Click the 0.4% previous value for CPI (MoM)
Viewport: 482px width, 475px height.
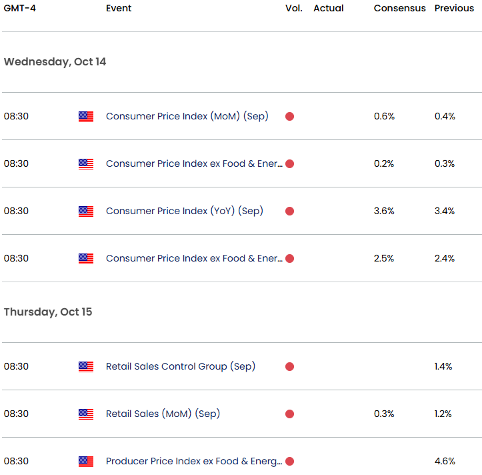[445, 116]
